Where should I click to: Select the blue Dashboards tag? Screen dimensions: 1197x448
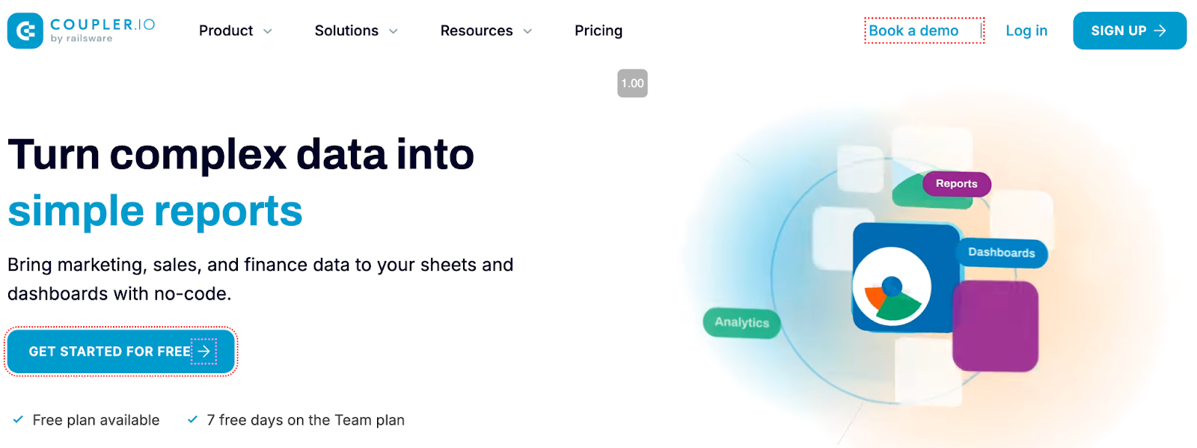[x=1001, y=253]
